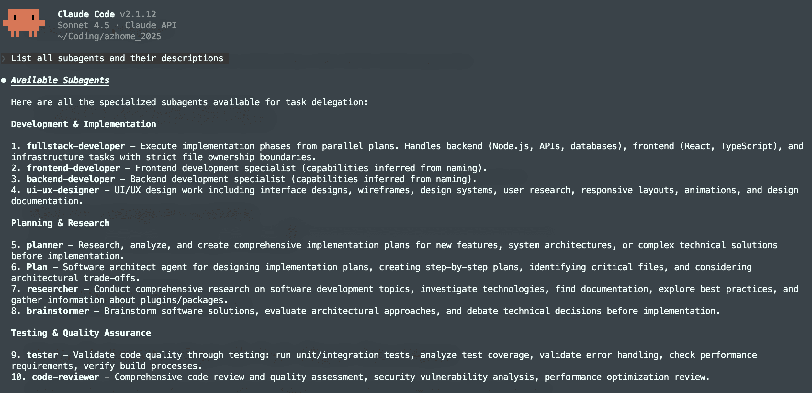This screenshot has width=812, height=393.
Task: Select the ui-ux-designer subagent name
Action: point(62,190)
